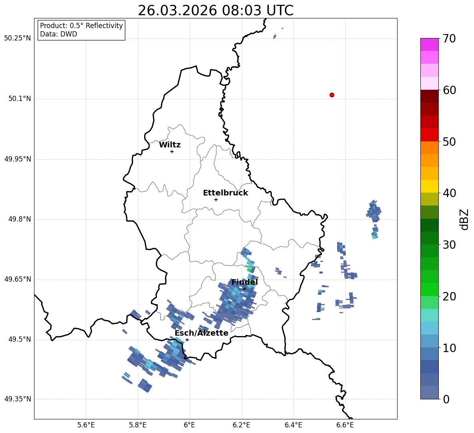Click the Product: 0.5° Reflectivity text

point(81,25)
